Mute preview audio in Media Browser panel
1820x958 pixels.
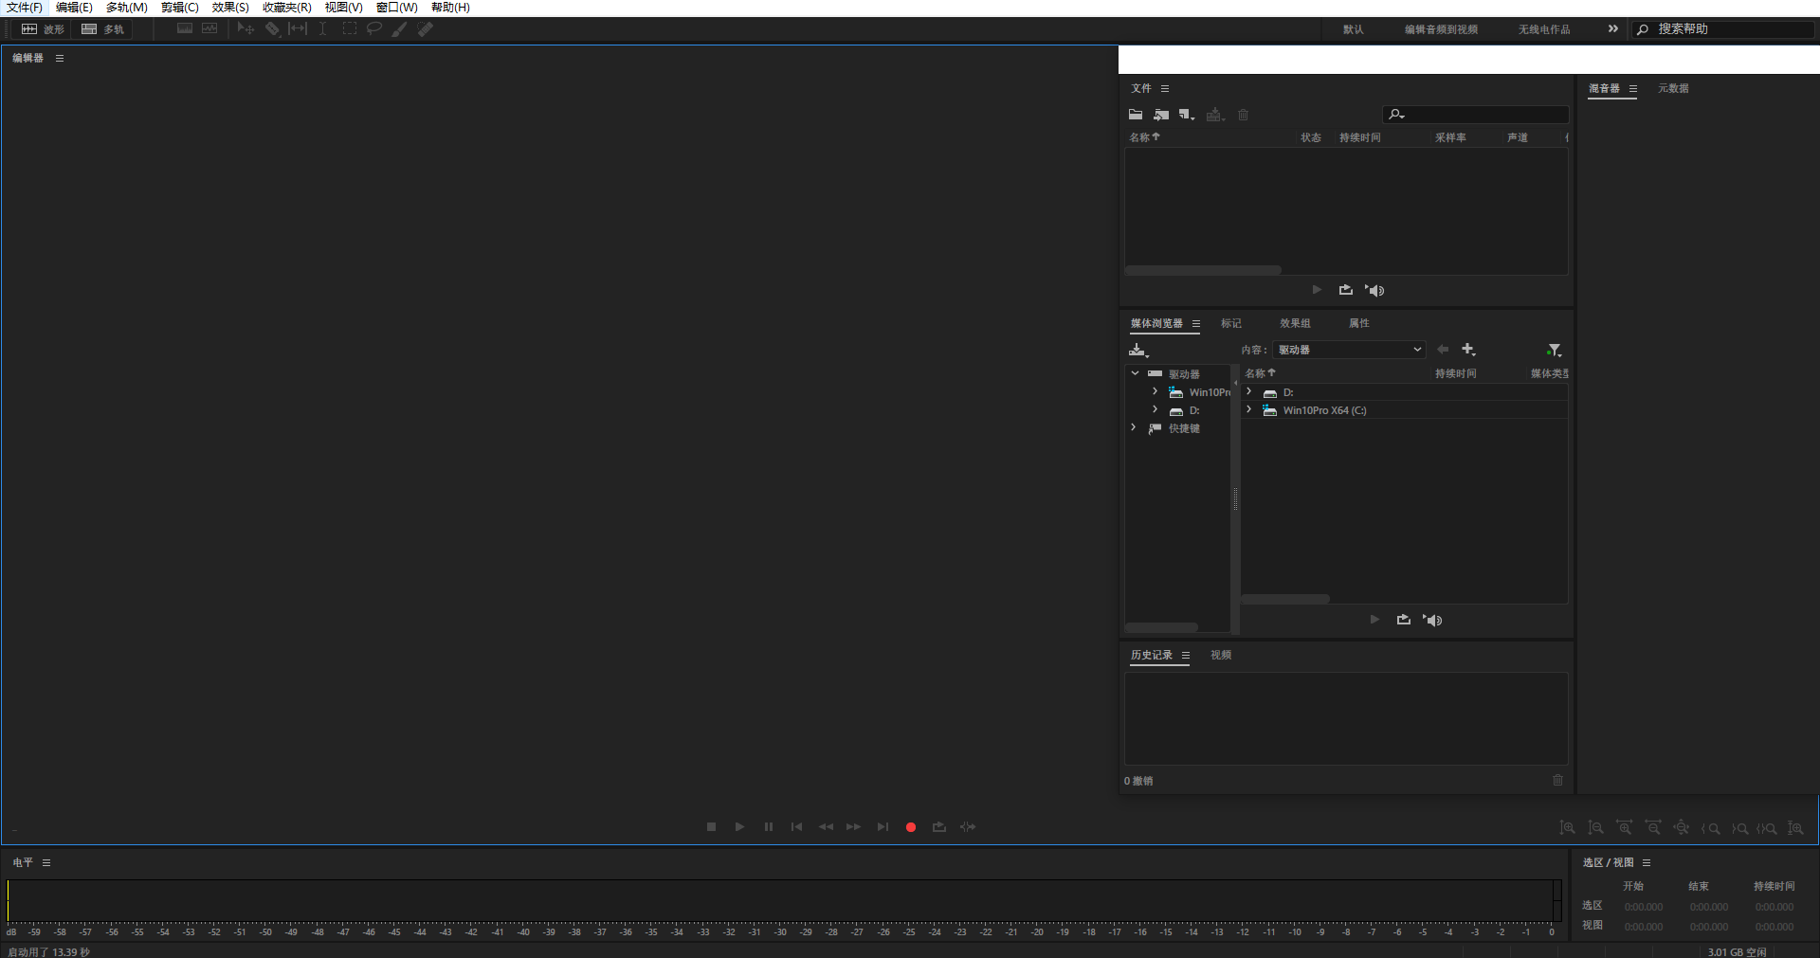tap(1432, 621)
